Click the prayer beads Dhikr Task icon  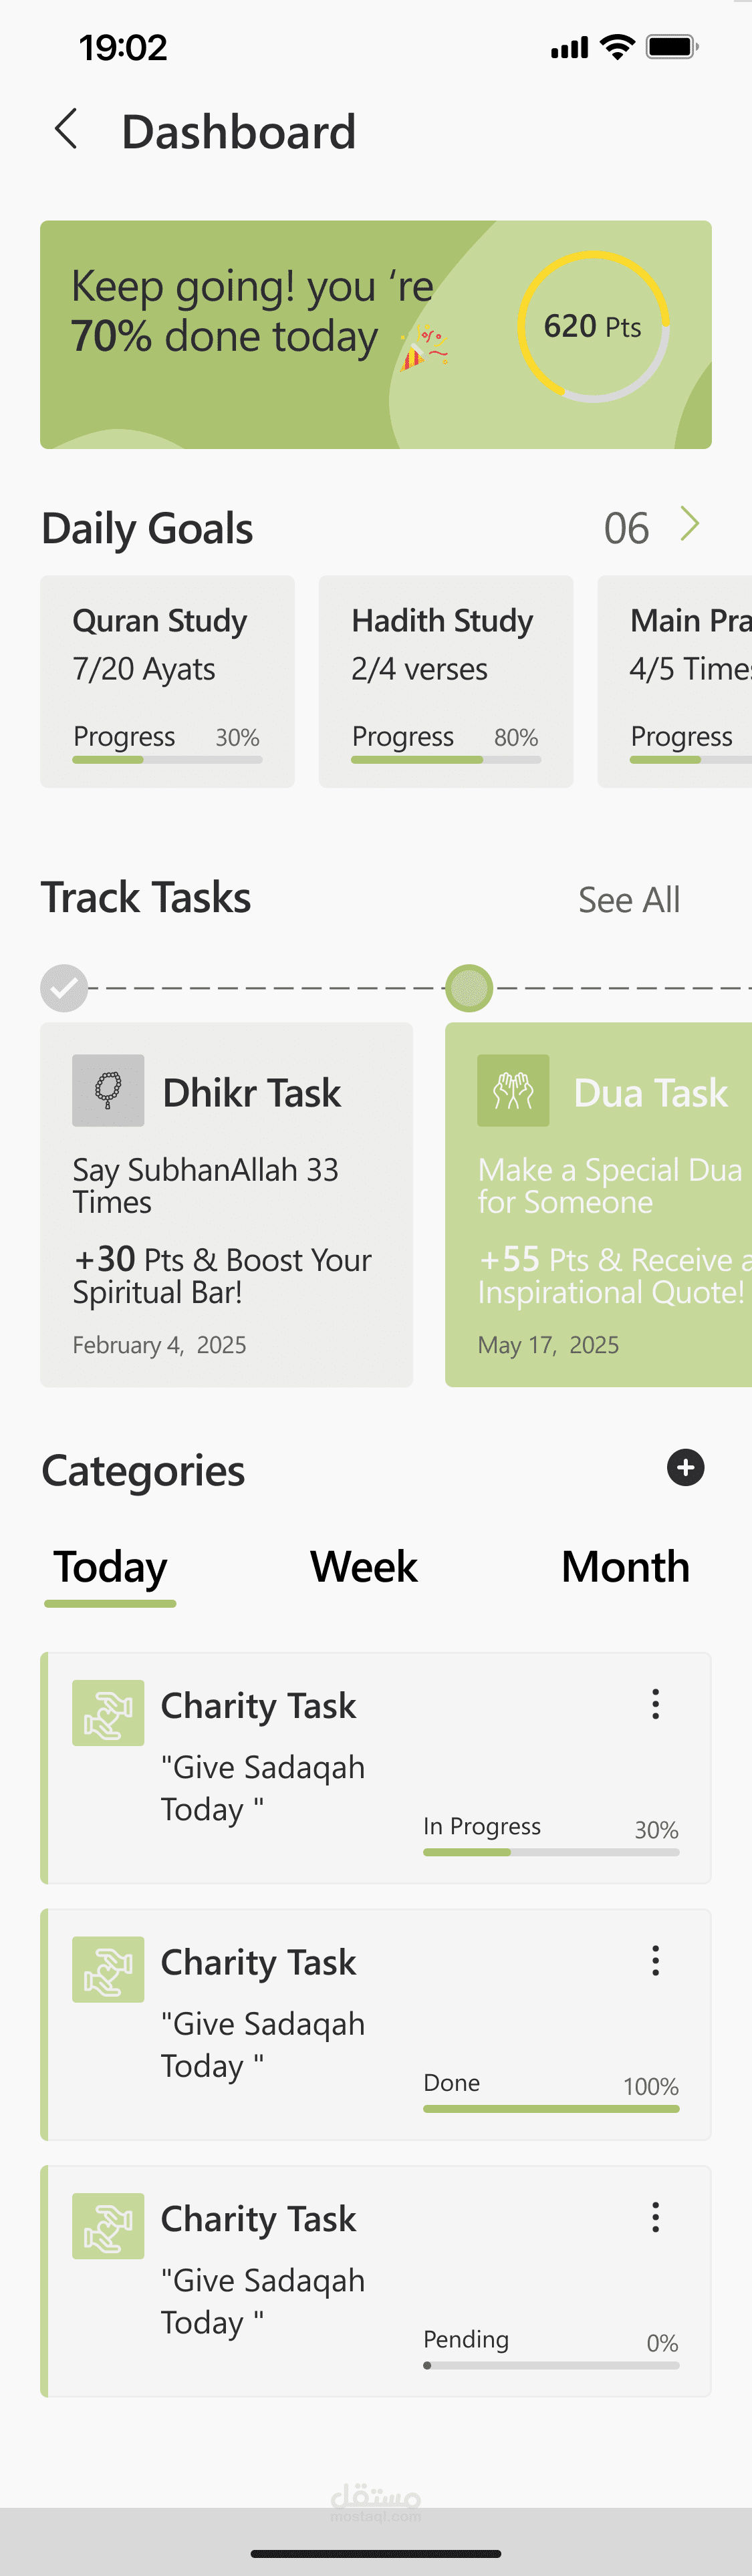click(108, 1090)
